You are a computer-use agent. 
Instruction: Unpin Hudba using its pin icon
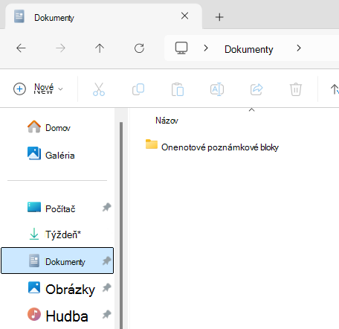tap(106, 315)
